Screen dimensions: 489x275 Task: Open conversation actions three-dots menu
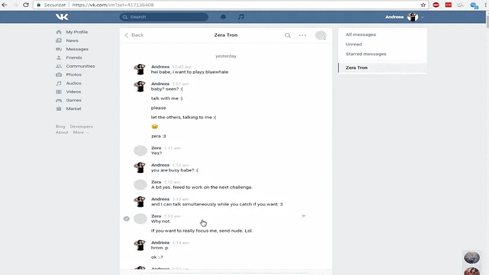pos(303,36)
